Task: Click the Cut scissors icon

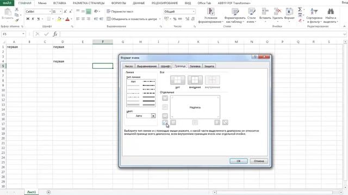Action: point(17,10)
